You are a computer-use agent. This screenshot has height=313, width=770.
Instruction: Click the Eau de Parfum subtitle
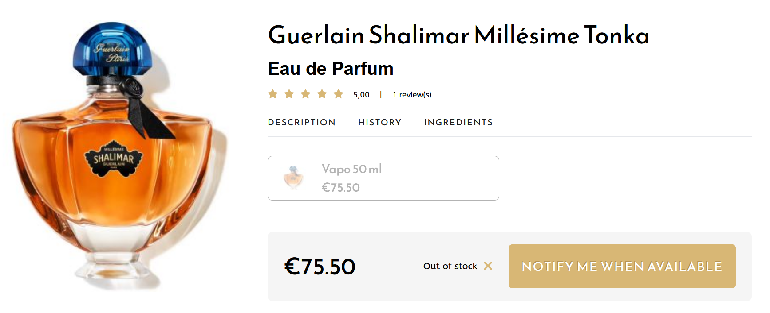pos(331,69)
